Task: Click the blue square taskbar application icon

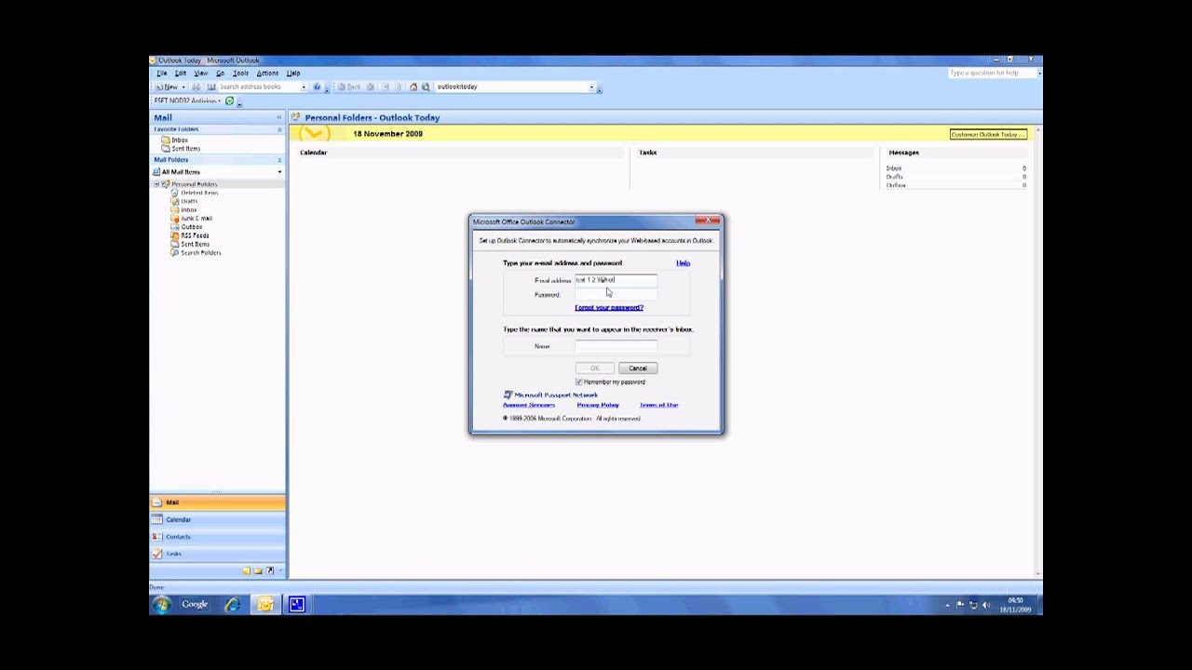Action: 297,605
